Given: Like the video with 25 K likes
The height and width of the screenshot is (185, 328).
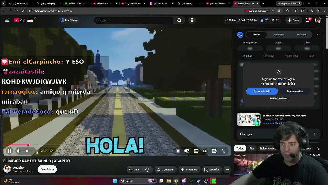Looking at the screenshot, I should [134, 170].
